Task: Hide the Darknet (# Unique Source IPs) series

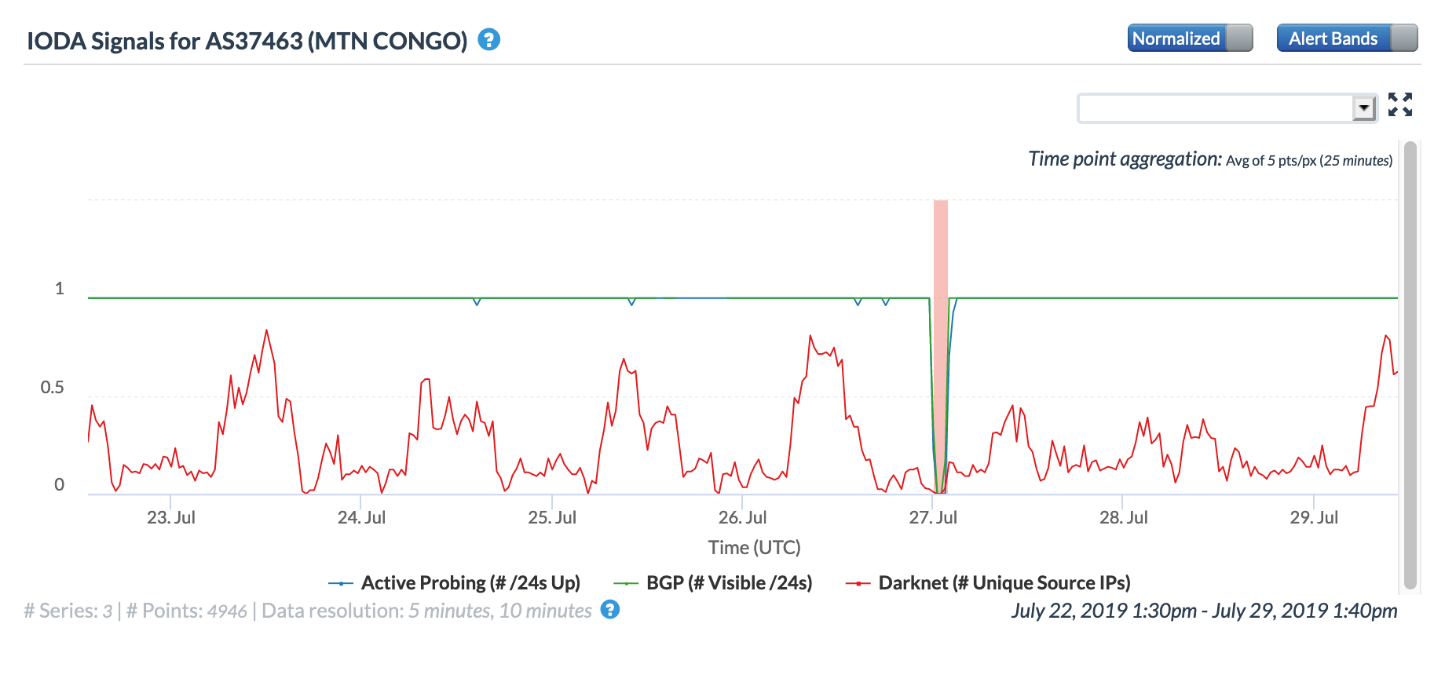Action: tap(1004, 583)
